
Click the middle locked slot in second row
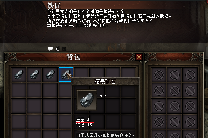point(174,91)
